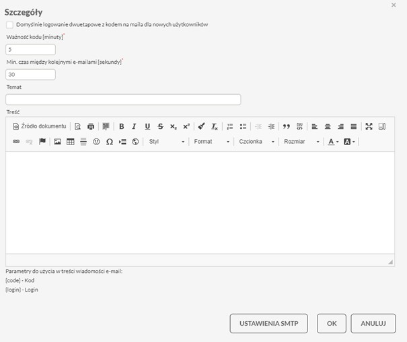Enable default two-step login checkbox

9,25
